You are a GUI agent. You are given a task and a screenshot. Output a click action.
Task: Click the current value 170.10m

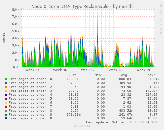[74, 115]
